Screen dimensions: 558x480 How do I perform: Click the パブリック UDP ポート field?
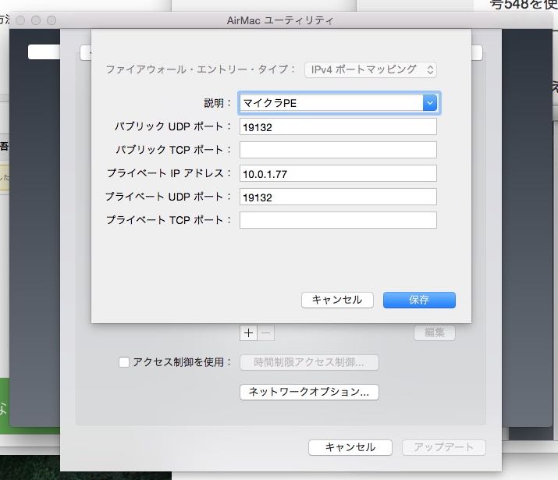click(338, 126)
